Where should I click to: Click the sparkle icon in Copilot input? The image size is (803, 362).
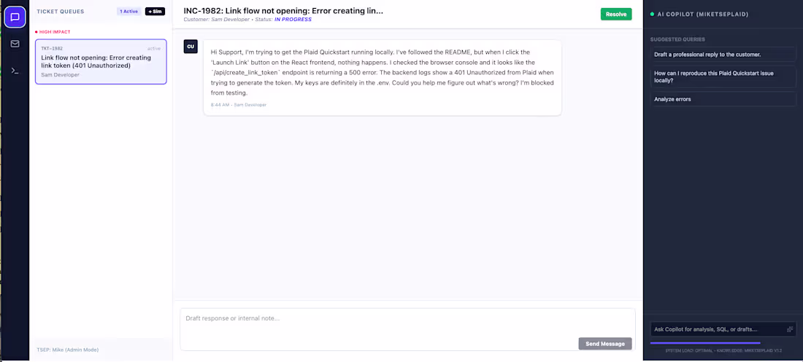coord(790,329)
